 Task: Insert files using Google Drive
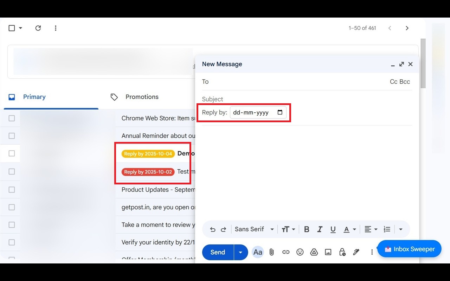point(314,252)
